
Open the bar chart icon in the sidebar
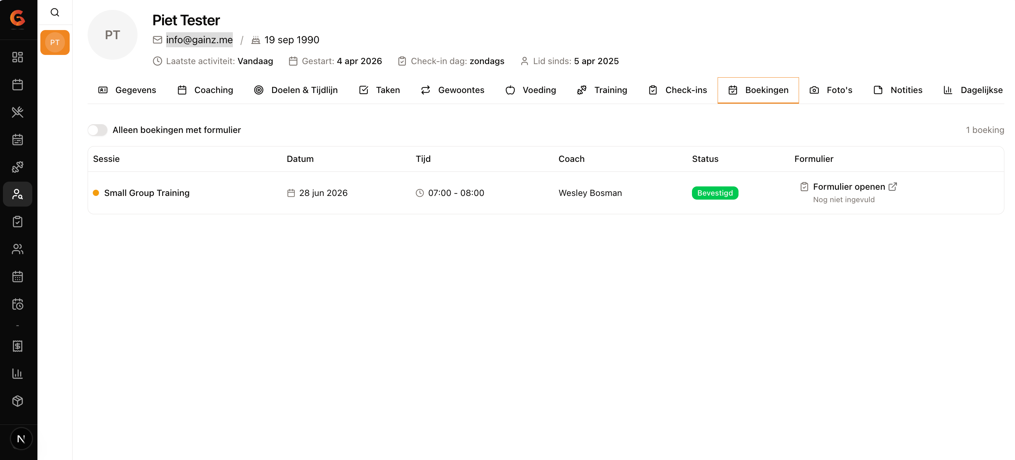coord(18,374)
